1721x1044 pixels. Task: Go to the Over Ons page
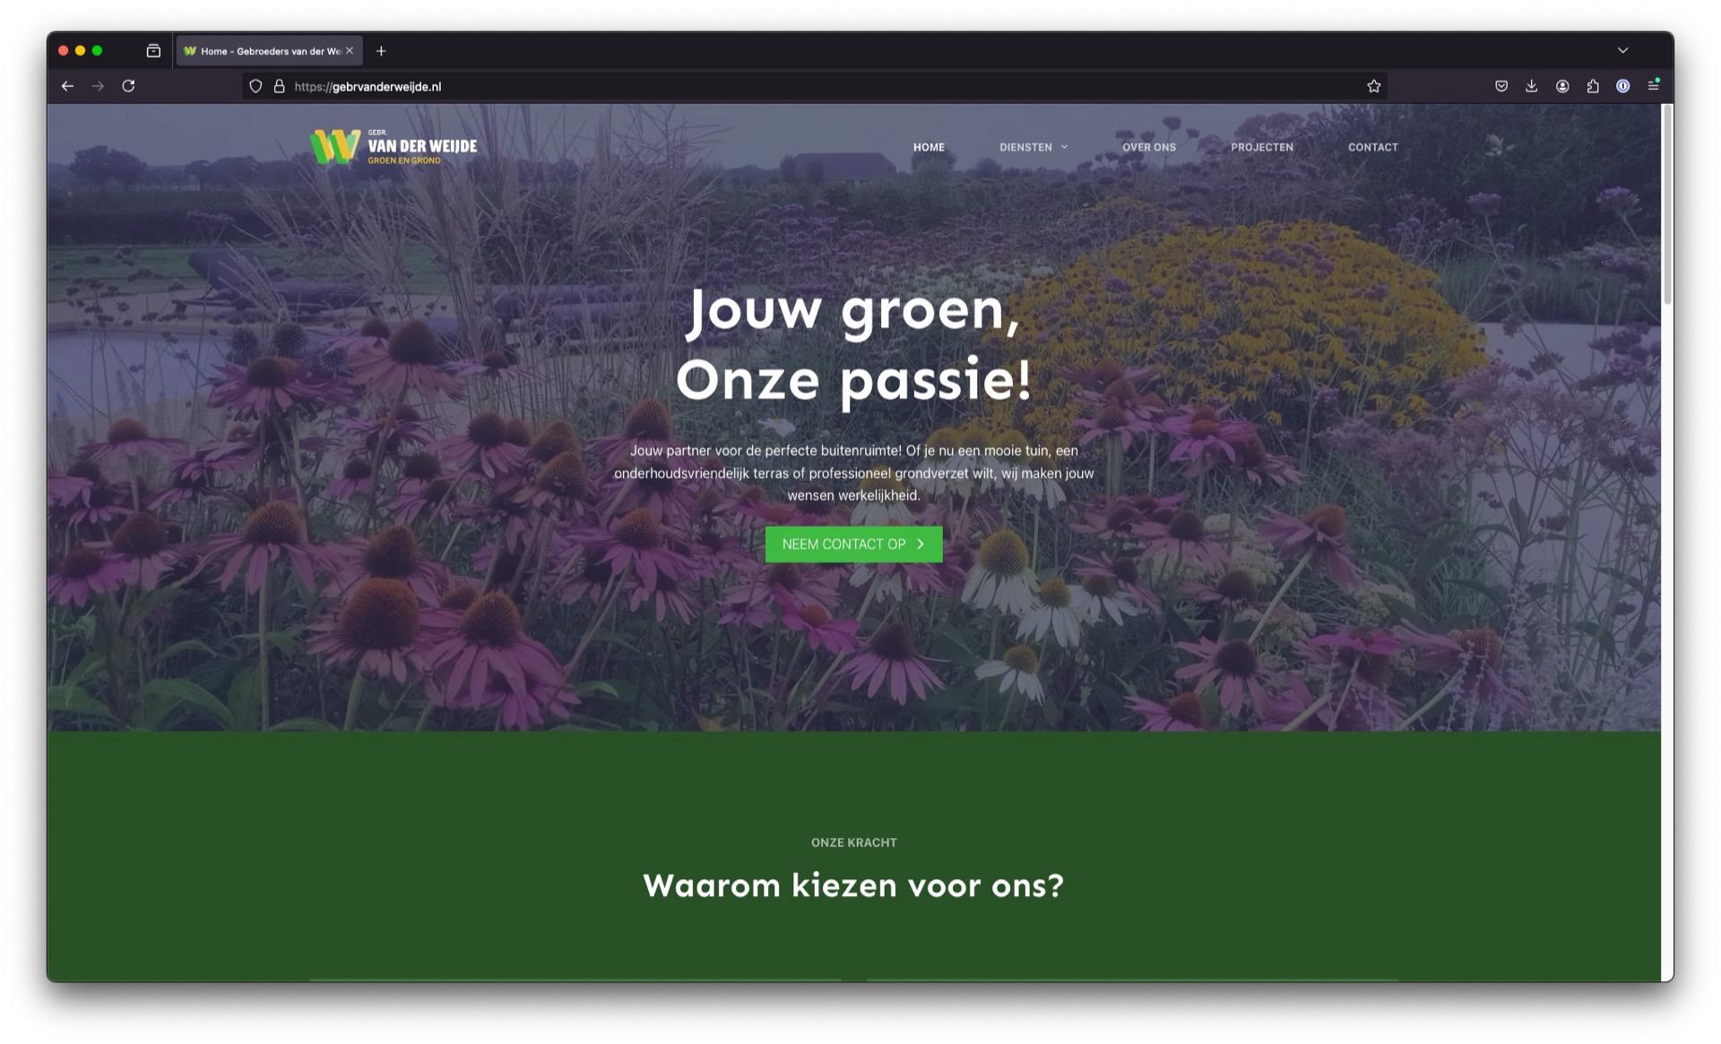tap(1148, 147)
